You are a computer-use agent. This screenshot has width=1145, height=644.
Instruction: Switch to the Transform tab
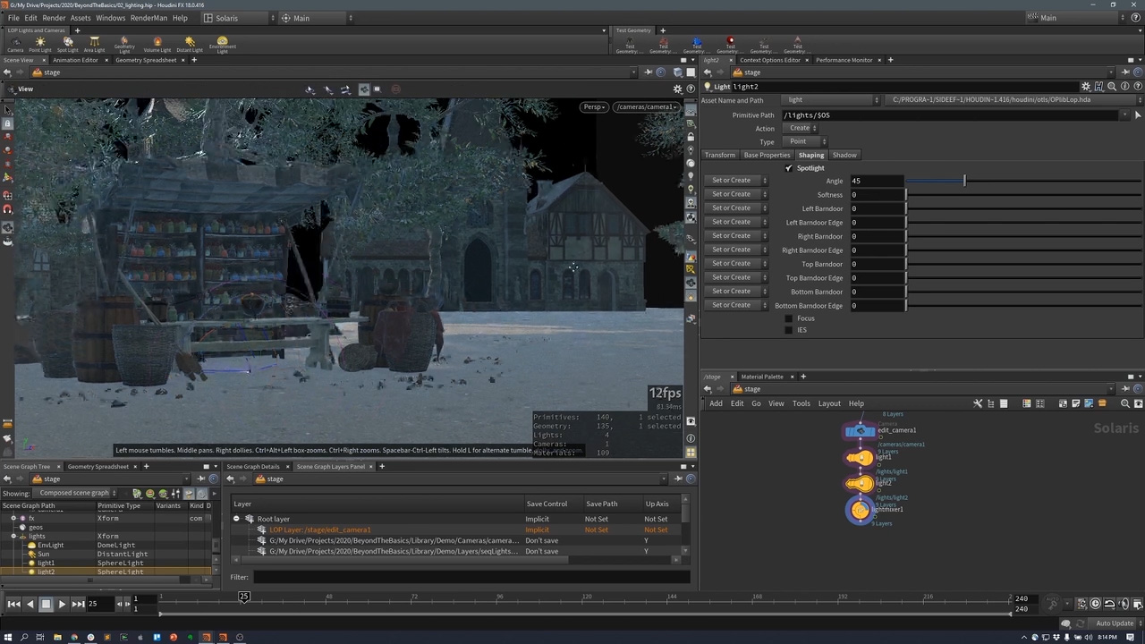pos(719,156)
